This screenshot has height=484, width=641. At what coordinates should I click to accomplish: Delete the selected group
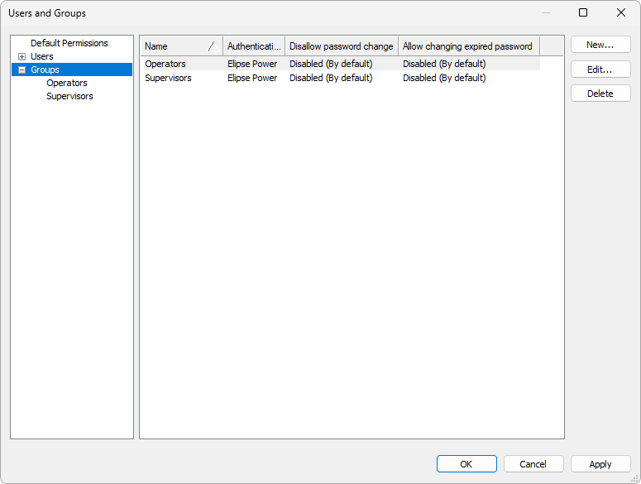click(x=600, y=93)
